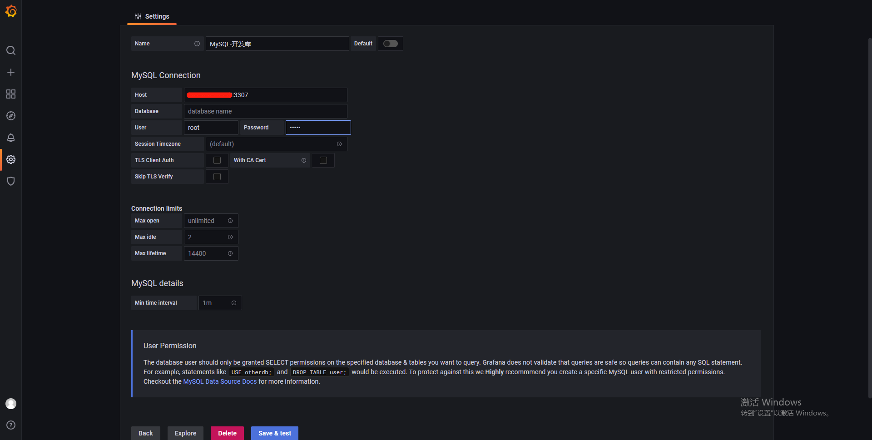The width and height of the screenshot is (872, 440).
Task: Click the User Permission heading
Action: (x=170, y=346)
